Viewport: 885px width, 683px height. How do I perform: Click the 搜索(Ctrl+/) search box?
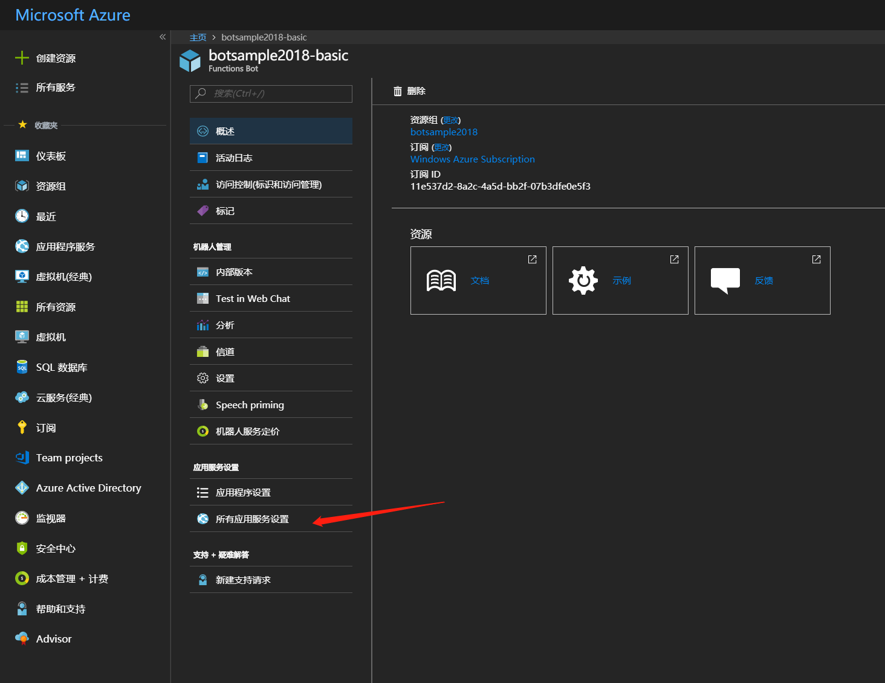pos(270,94)
